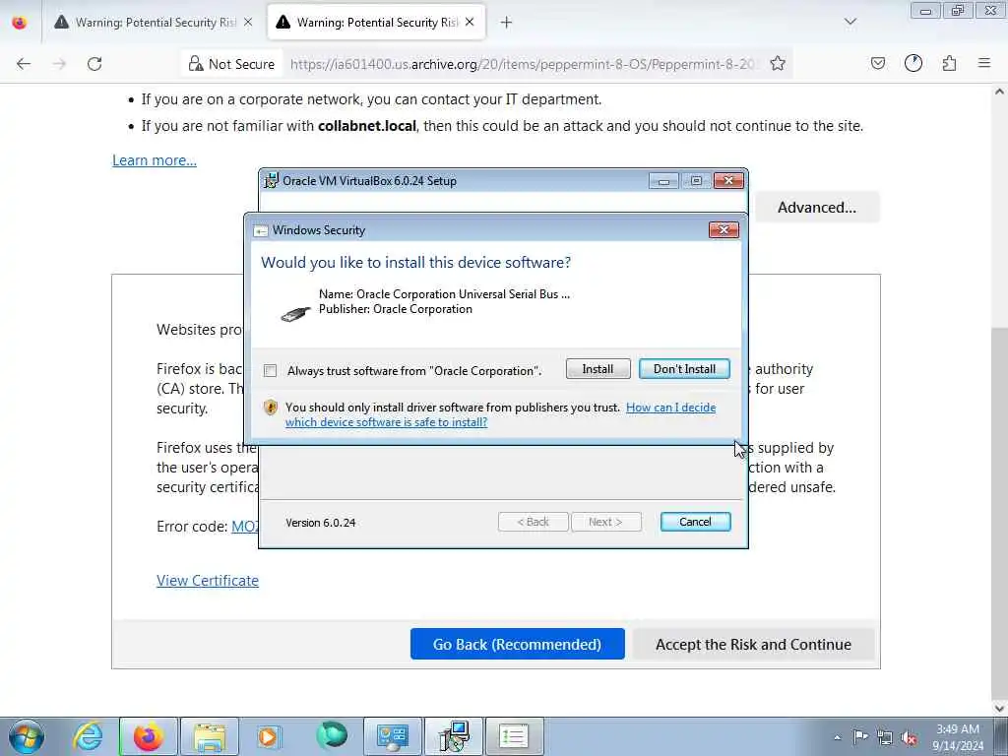Open Firefox extensions puzzle icon
Viewport: 1008px width, 756px height.
(950, 64)
